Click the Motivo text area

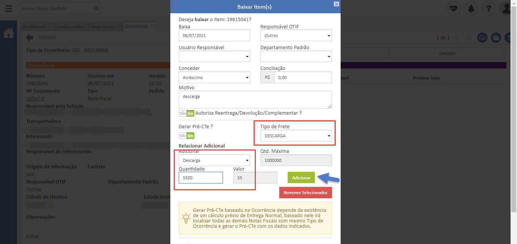coord(255,99)
